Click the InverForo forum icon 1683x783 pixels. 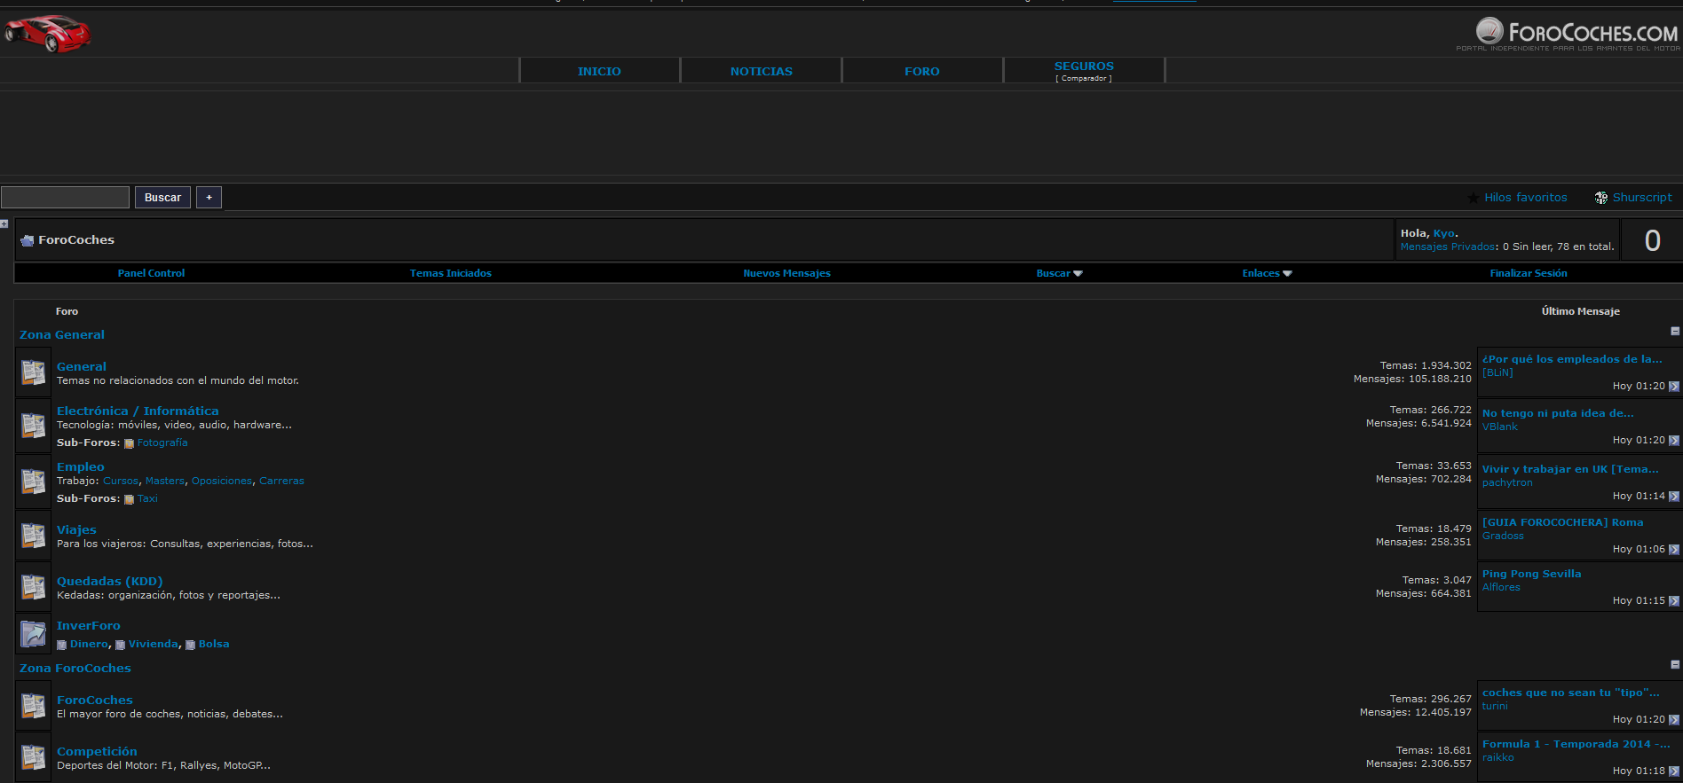[x=34, y=634]
